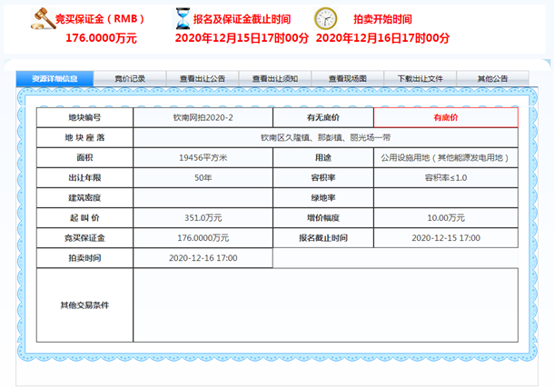Open the 查看出让公告 tab
The image size is (554, 390).
point(203,78)
